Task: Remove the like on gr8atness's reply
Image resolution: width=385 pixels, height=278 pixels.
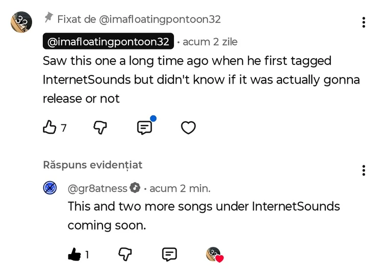Action: tap(74, 254)
